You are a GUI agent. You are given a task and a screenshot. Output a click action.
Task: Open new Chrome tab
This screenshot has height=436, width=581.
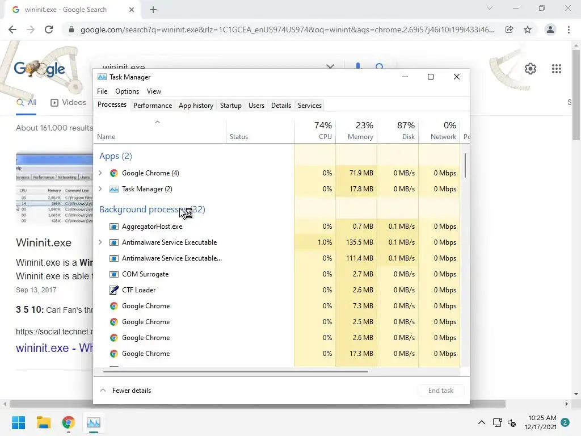[153, 10]
